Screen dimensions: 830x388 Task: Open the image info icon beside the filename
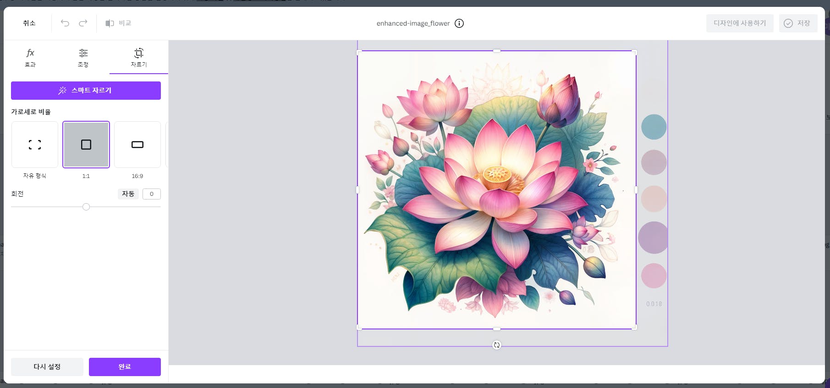(x=459, y=23)
